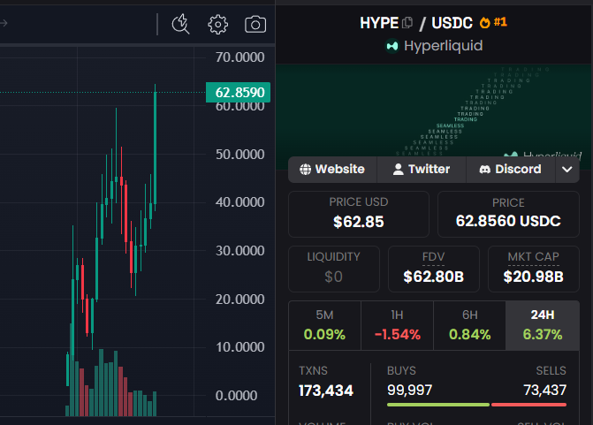Click the FDV label
593x425 pixels.
coord(433,257)
